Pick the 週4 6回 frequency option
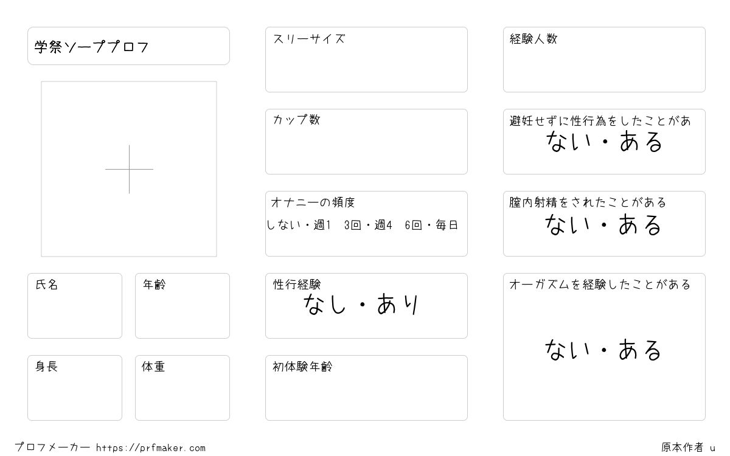The image size is (730, 456). point(398,225)
